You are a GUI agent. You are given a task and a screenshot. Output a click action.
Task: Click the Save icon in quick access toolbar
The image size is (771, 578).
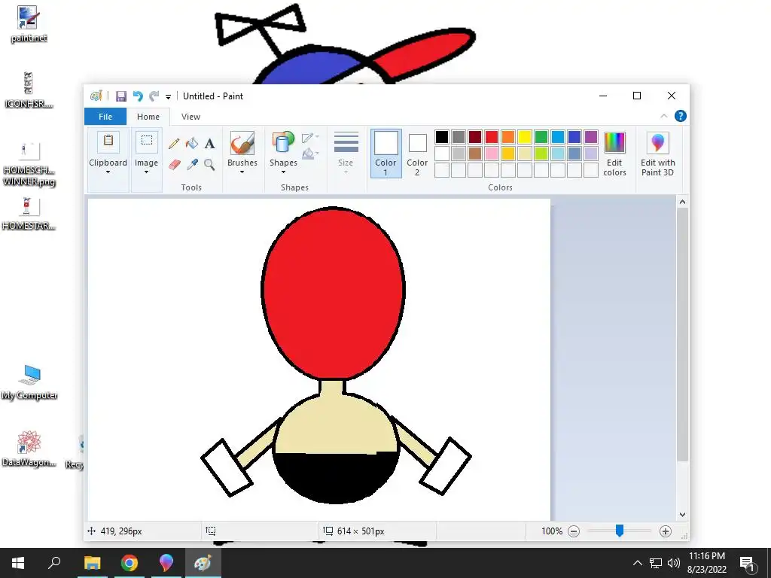tap(121, 96)
